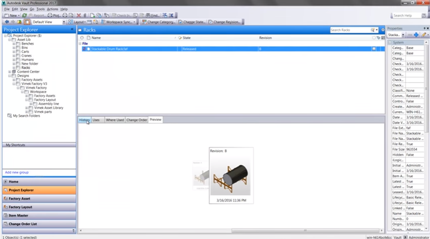Click the Change Revision toolbar button
This screenshot has width=430, height=239.
coord(224,22)
